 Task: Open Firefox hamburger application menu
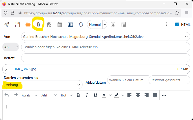click(x=187, y=13)
